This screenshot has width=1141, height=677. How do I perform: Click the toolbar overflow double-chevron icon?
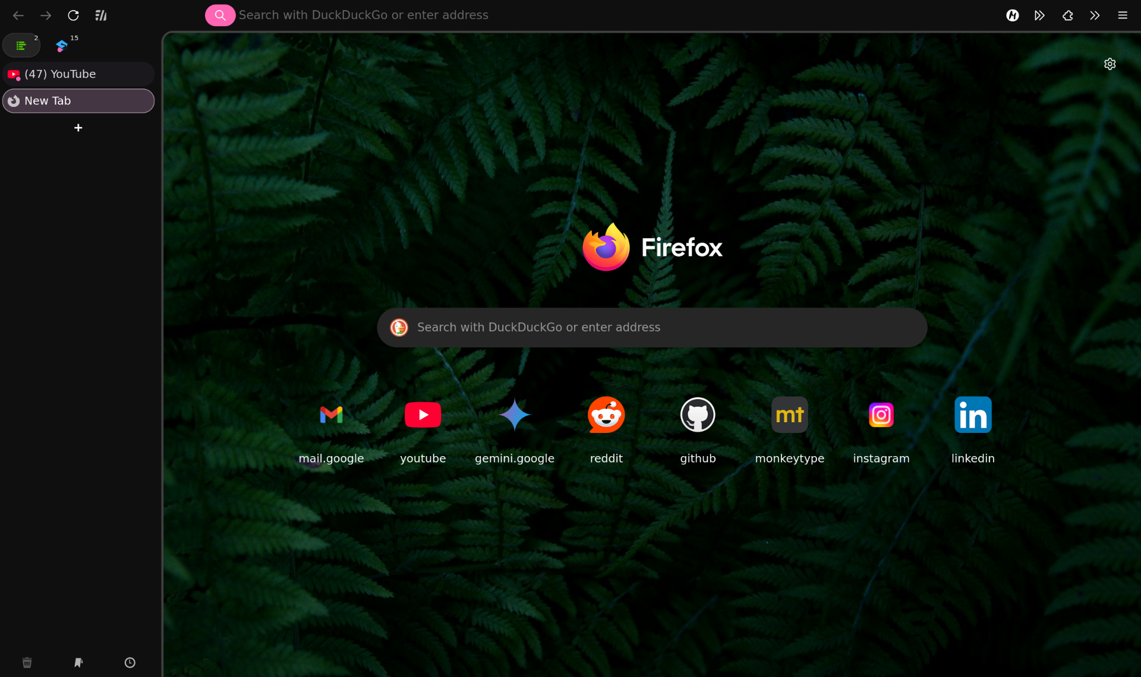click(x=1095, y=15)
